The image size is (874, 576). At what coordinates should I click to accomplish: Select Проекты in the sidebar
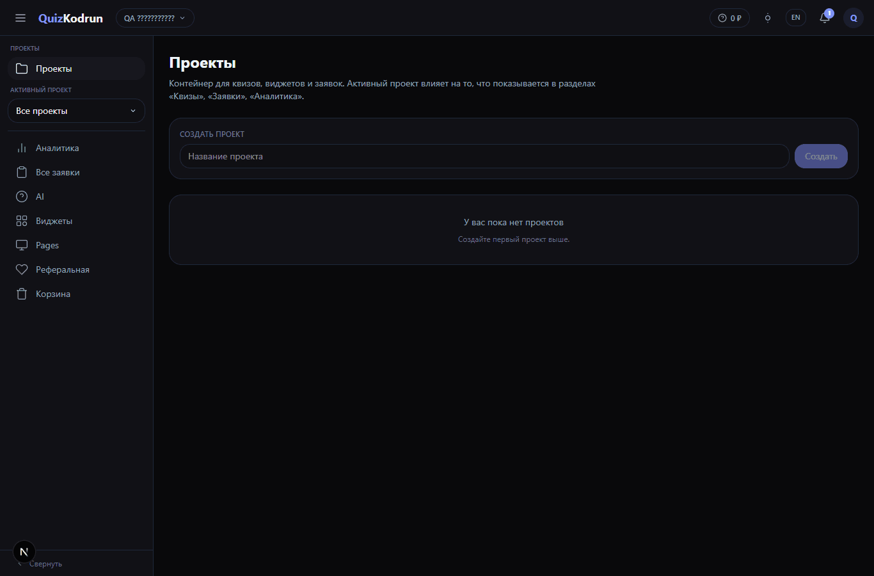click(x=76, y=68)
